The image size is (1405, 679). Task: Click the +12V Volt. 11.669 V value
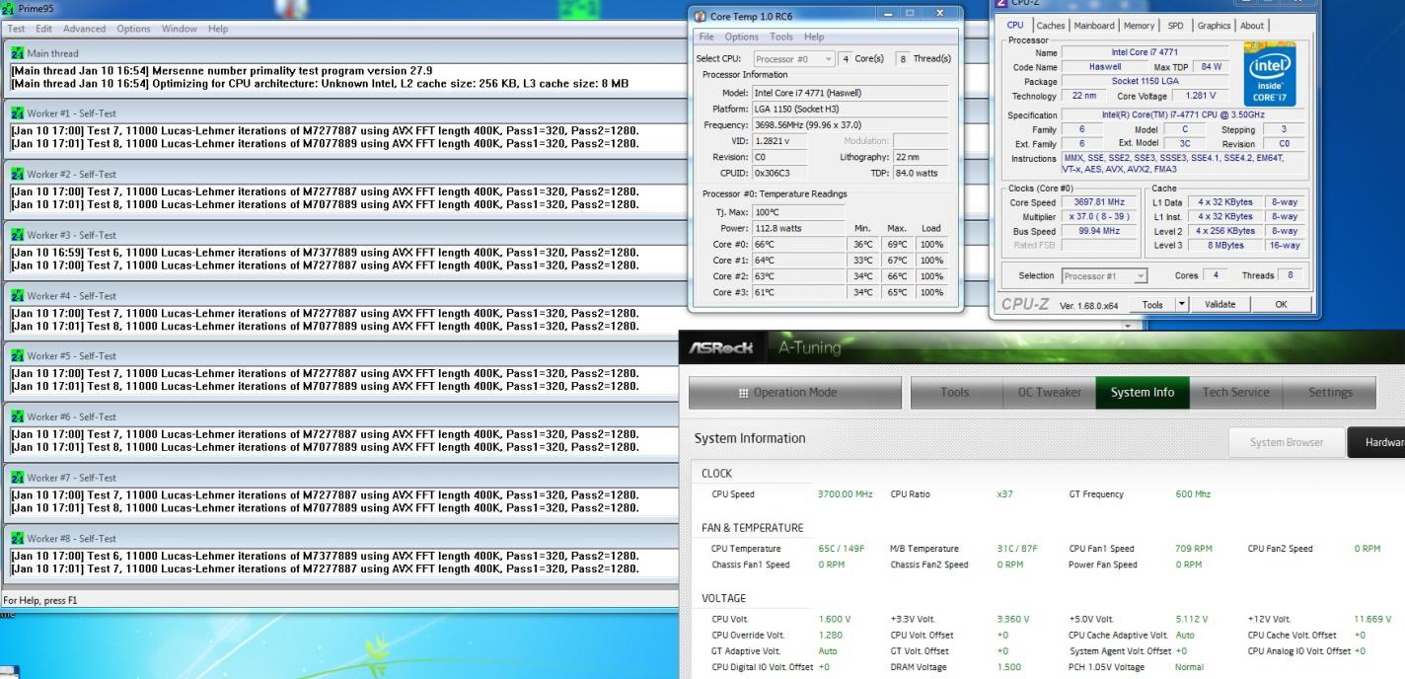1373,619
